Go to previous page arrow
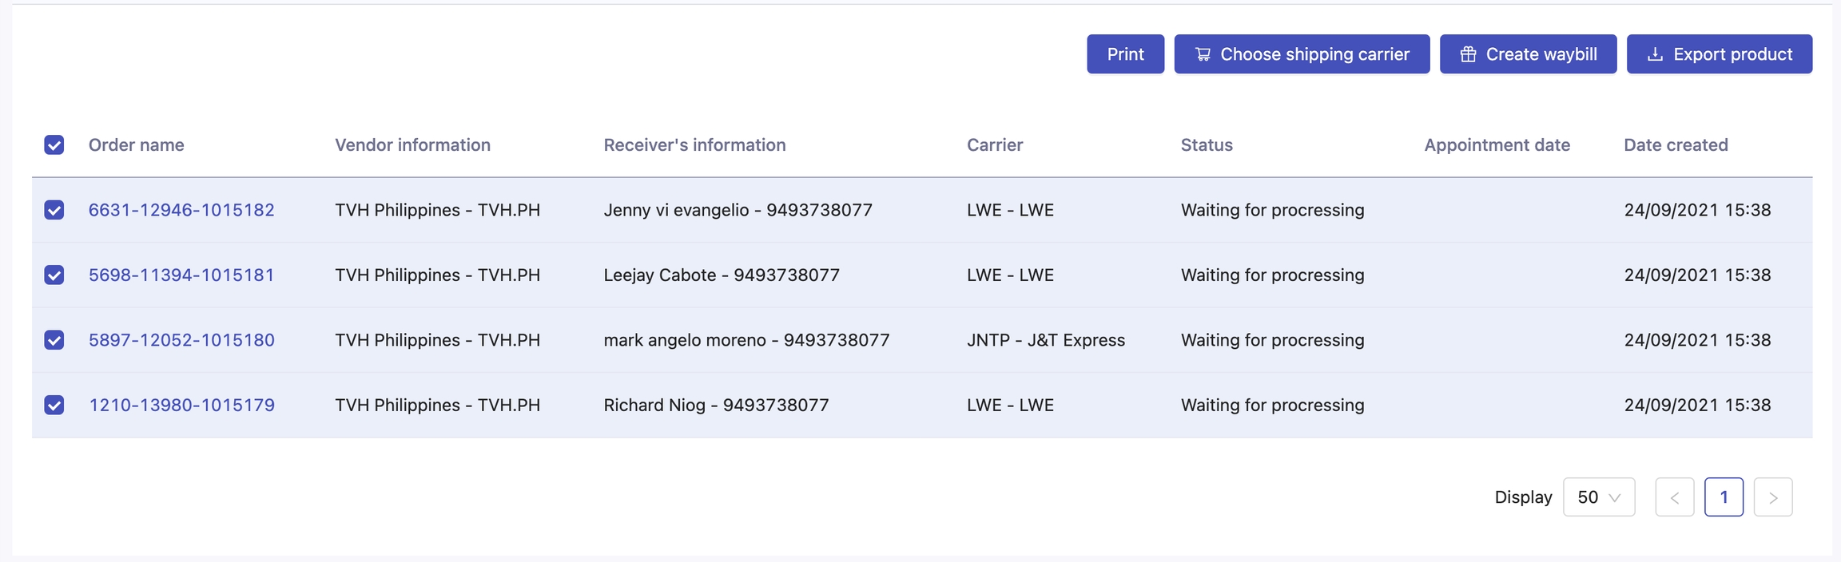 tap(1675, 497)
